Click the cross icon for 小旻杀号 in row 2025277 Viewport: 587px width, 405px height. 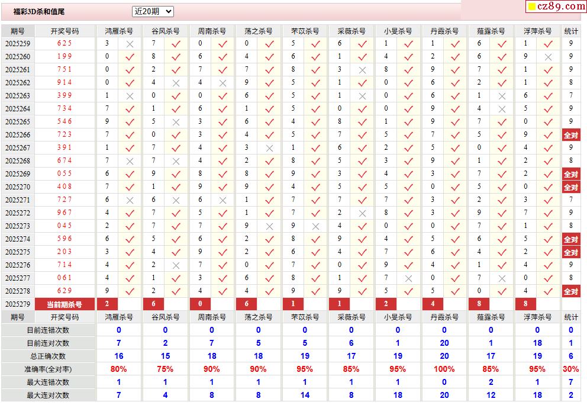coord(408,278)
